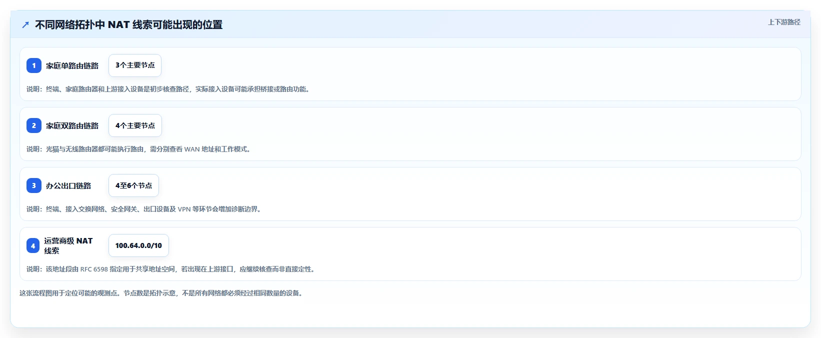Click the description starting 说明：终端、接入交换网络
This screenshot has height=338, width=821.
144,209
